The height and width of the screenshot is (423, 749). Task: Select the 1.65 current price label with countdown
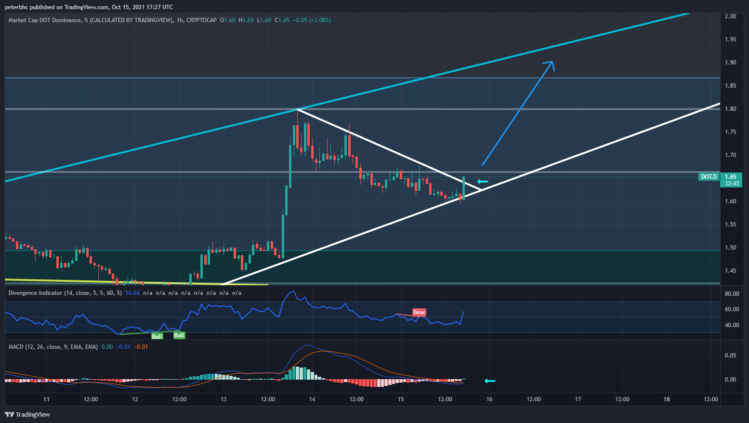coord(731,180)
